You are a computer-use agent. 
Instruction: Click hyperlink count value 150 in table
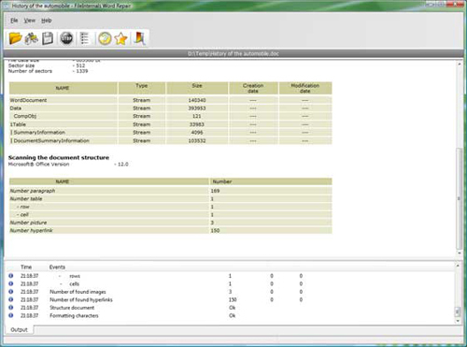pos(215,230)
